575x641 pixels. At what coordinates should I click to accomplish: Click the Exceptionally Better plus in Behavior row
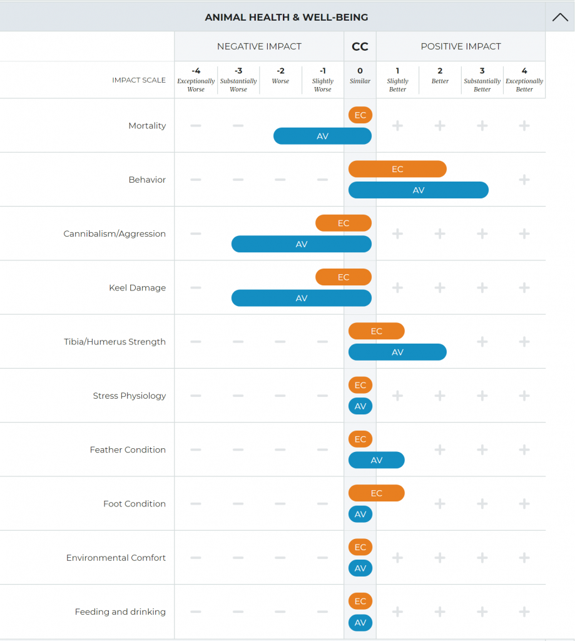point(524,180)
